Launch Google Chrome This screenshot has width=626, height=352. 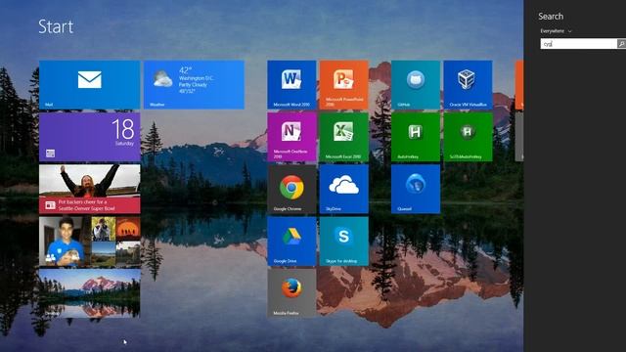pos(291,189)
